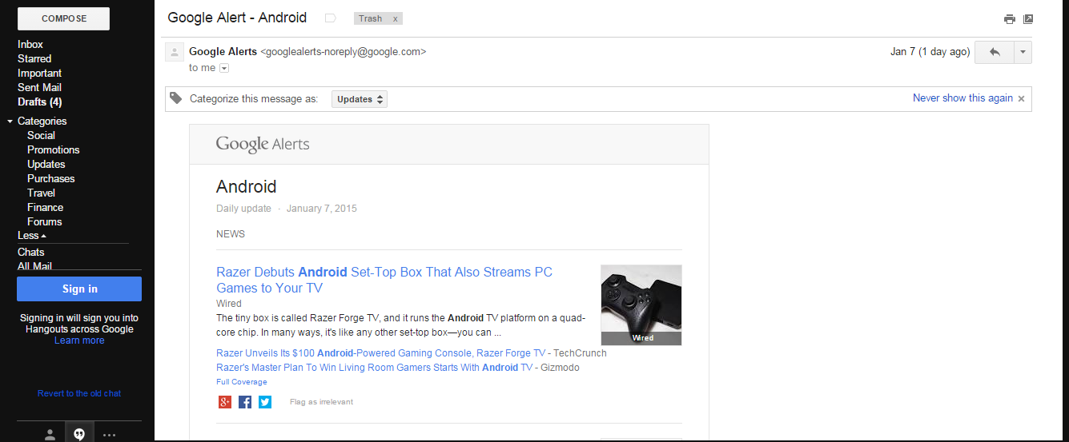
Task: Open the more options arrow next to reply
Action: pyautogui.click(x=1023, y=52)
